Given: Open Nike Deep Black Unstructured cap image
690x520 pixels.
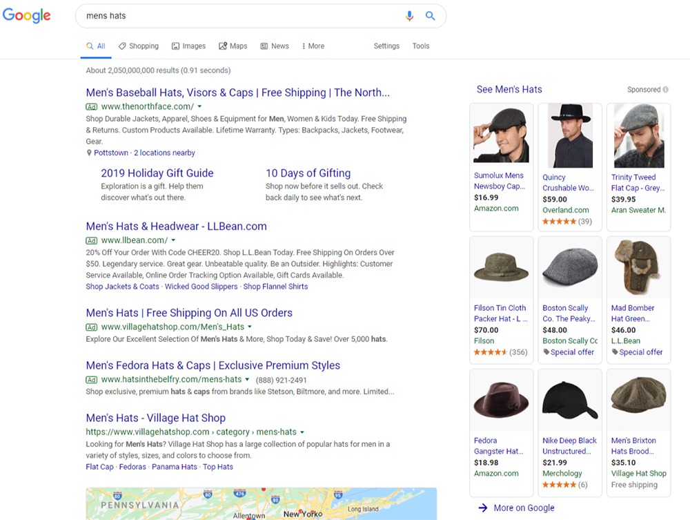Looking at the screenshot, I should [570, 400].
